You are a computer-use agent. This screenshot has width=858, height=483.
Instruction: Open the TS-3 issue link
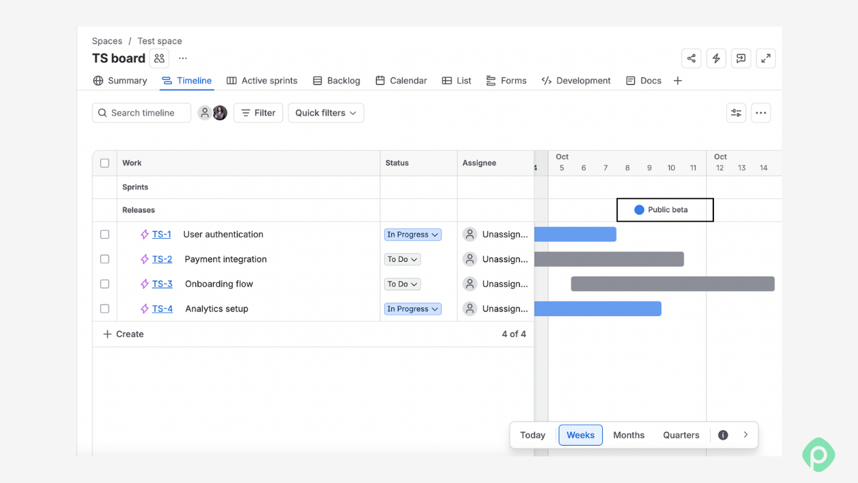[162, 284]
